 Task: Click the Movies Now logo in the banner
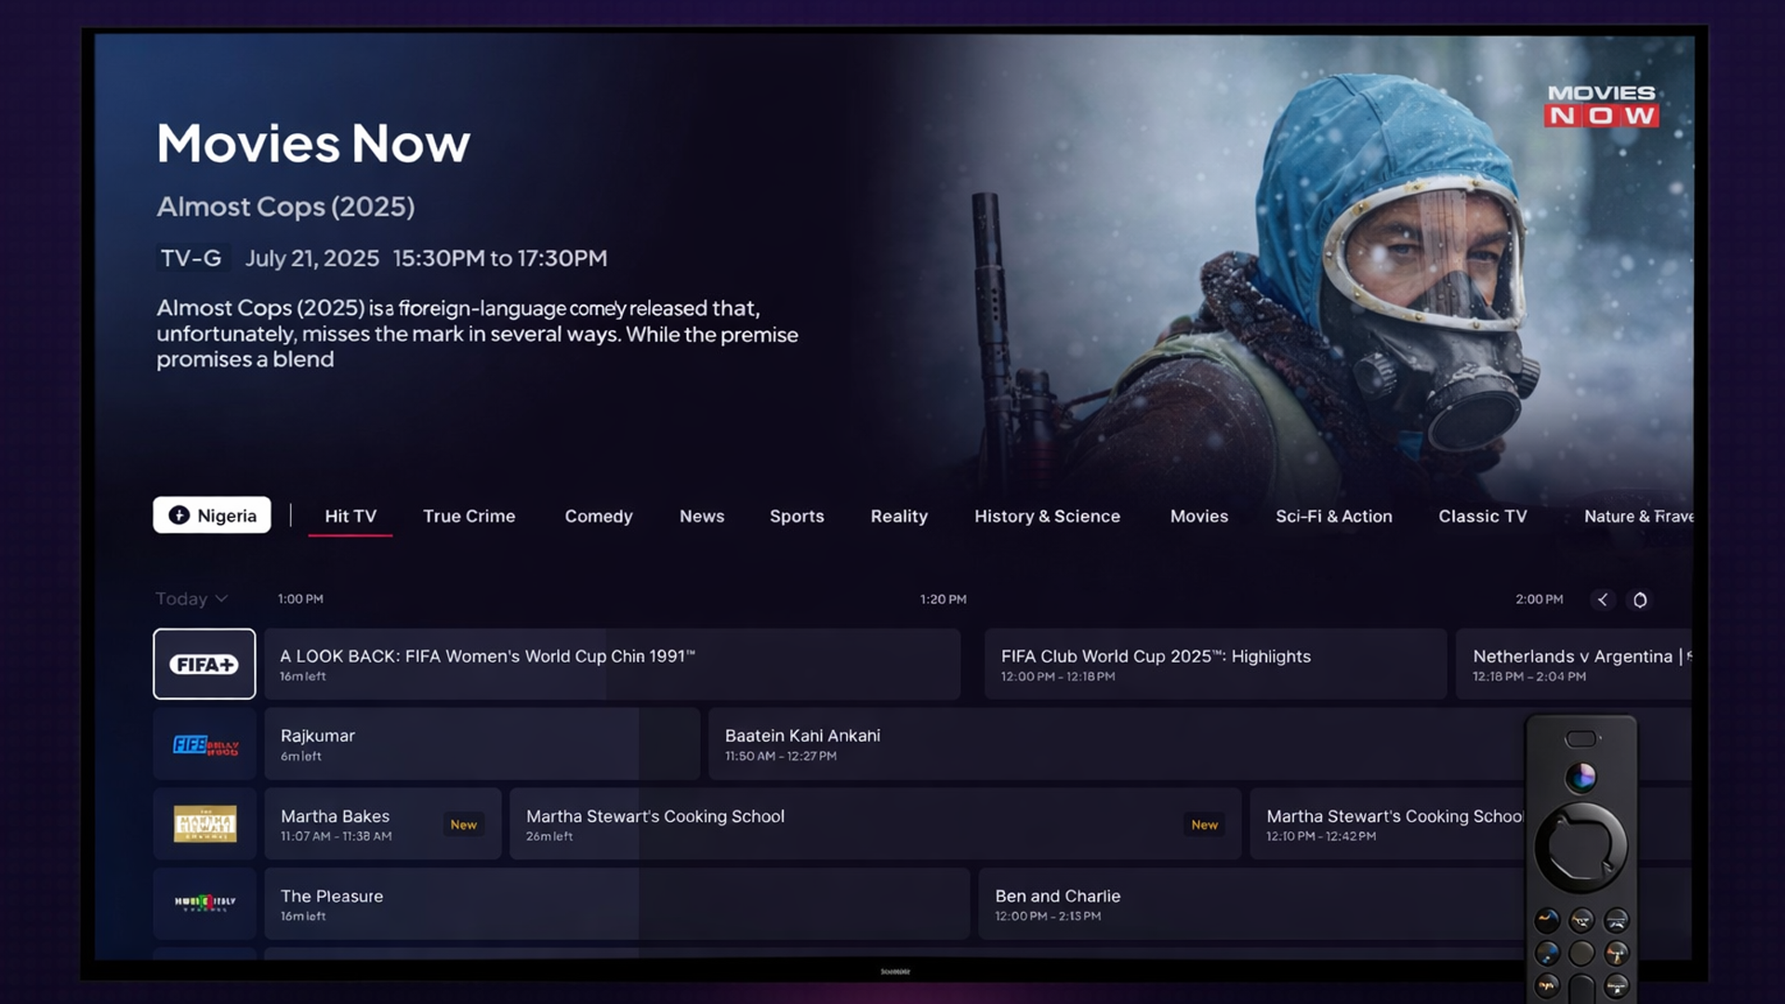[x=1602, y=106]
